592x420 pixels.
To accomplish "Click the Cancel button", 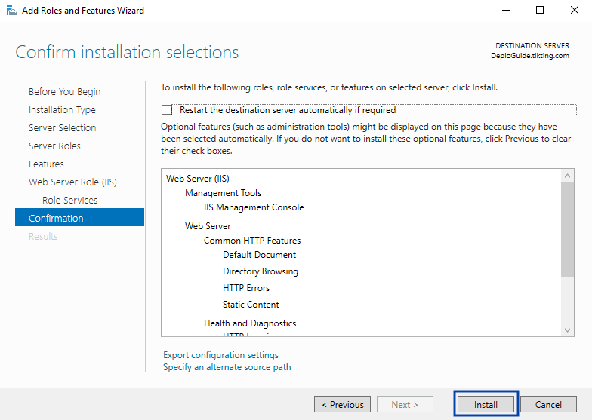I will click(x=548, y=404).
